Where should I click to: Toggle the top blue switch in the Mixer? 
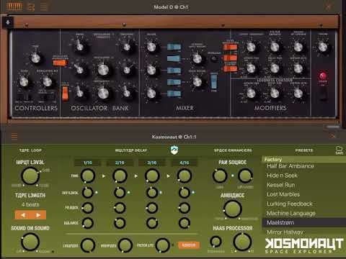[174, 47]
